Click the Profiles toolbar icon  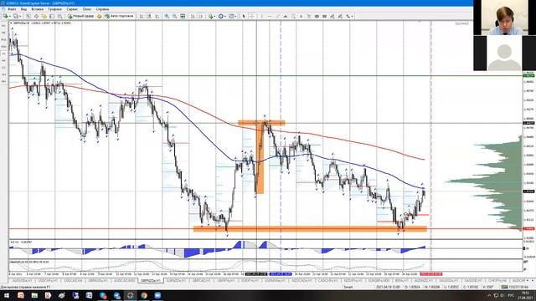pos(16,16)
